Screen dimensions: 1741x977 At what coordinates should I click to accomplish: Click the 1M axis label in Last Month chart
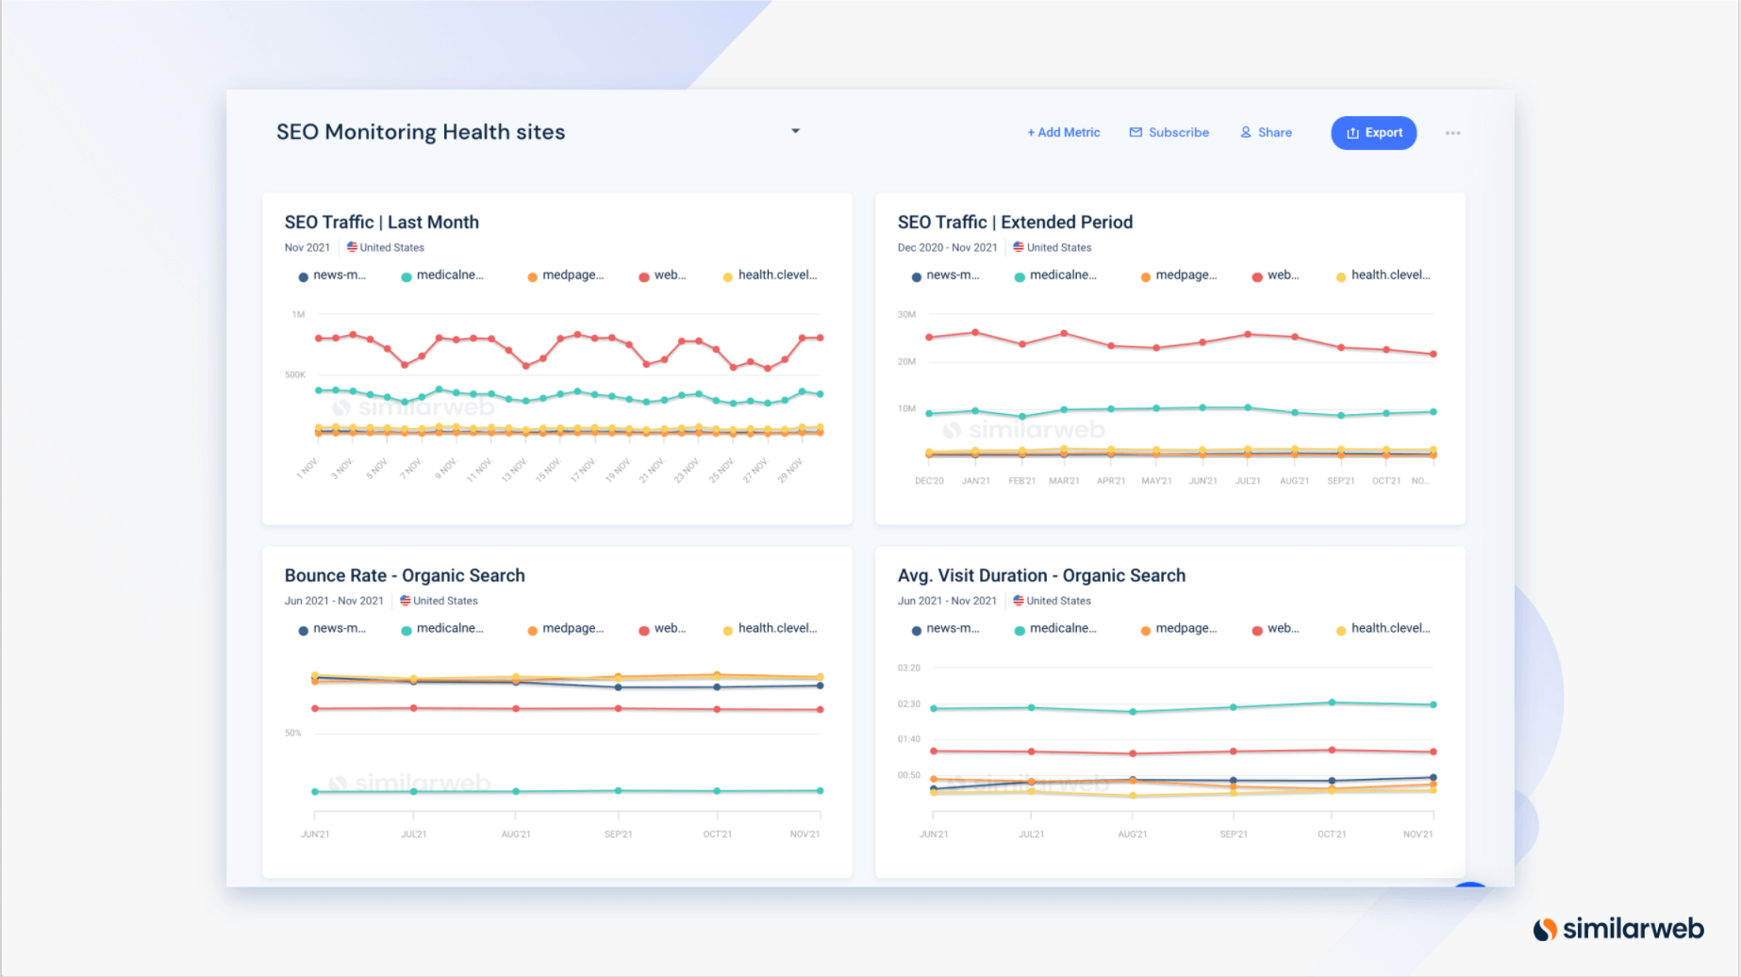pos(298,315)
